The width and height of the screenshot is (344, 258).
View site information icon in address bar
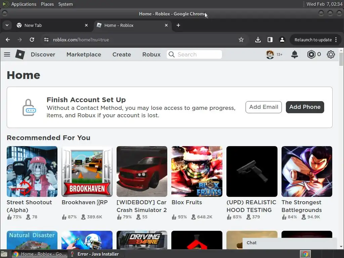point(46,40)
